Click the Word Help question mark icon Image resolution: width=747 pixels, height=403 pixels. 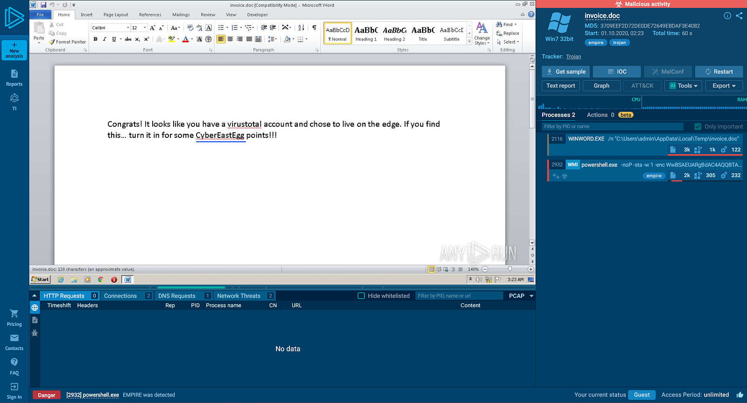[531, 14]
